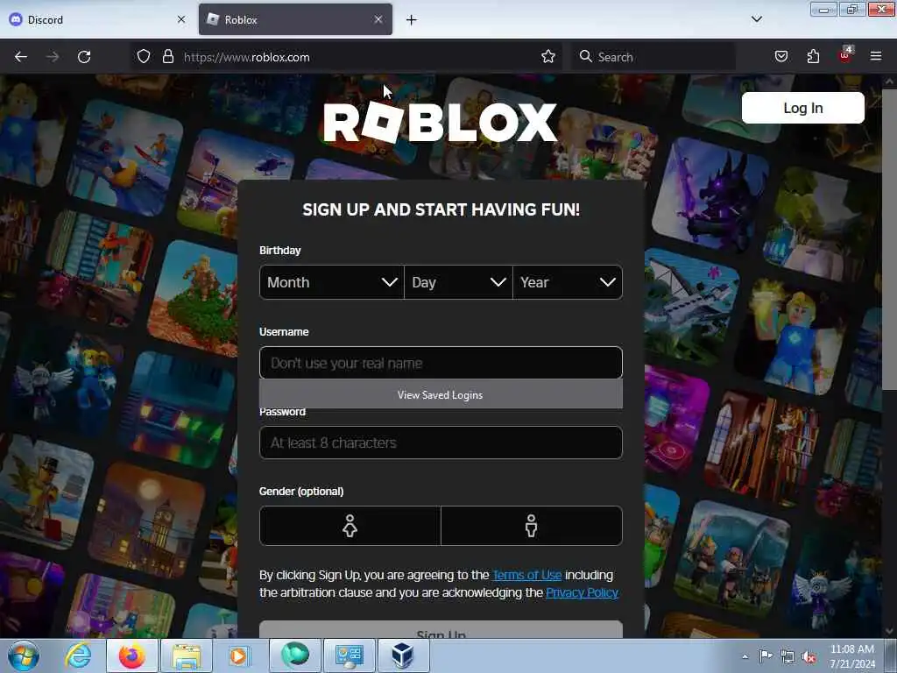Expand the Year birthday dropdown
This screenshot has width=897, height=673.
pos(568,282)
